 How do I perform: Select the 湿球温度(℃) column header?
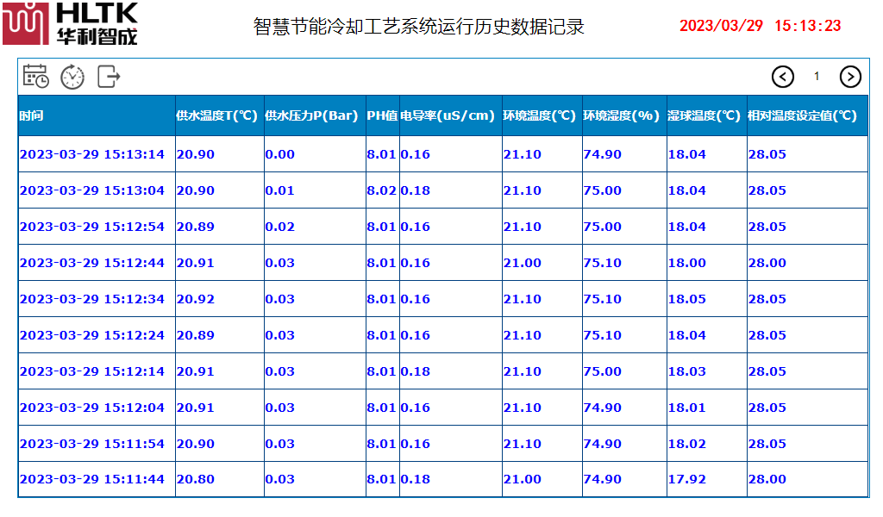pos(704,115)
